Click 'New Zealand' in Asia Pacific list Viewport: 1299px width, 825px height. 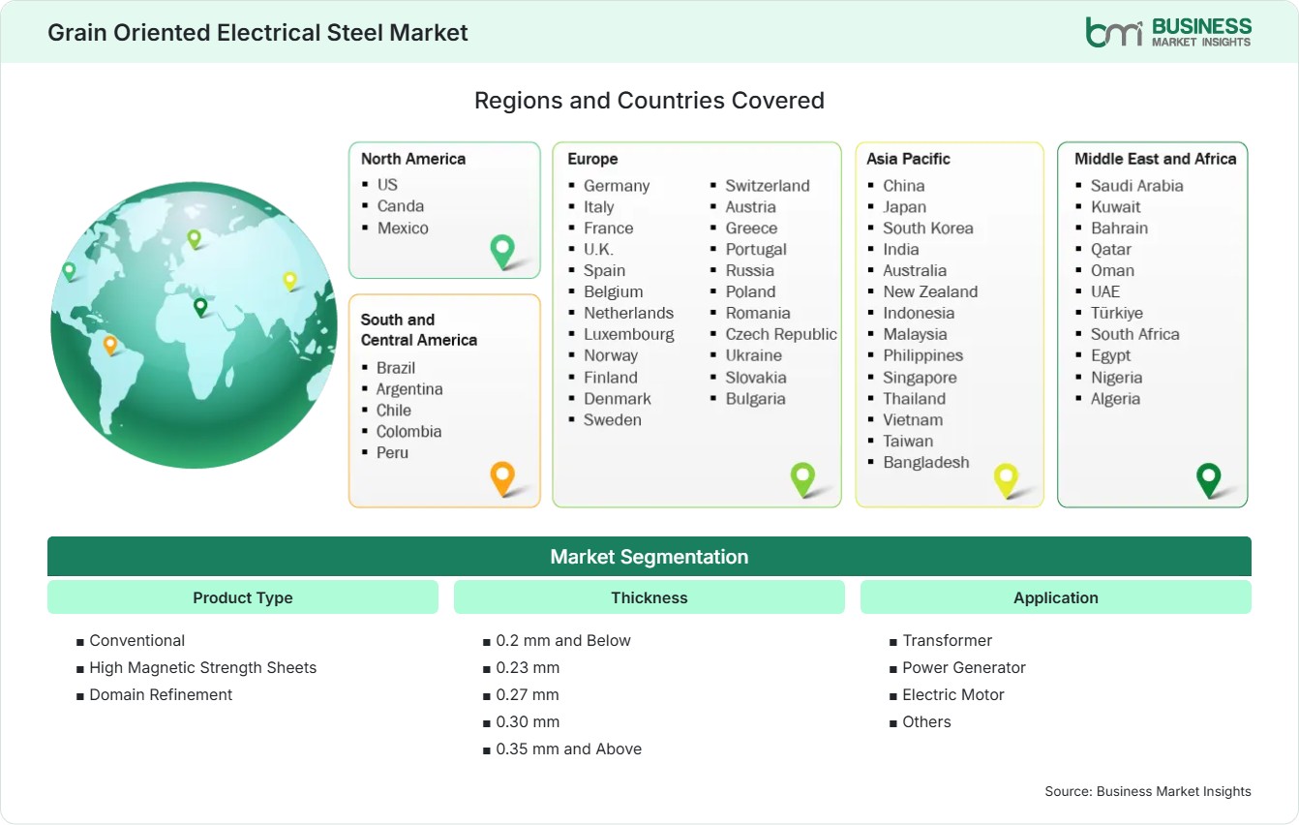(x=930, y=291)
